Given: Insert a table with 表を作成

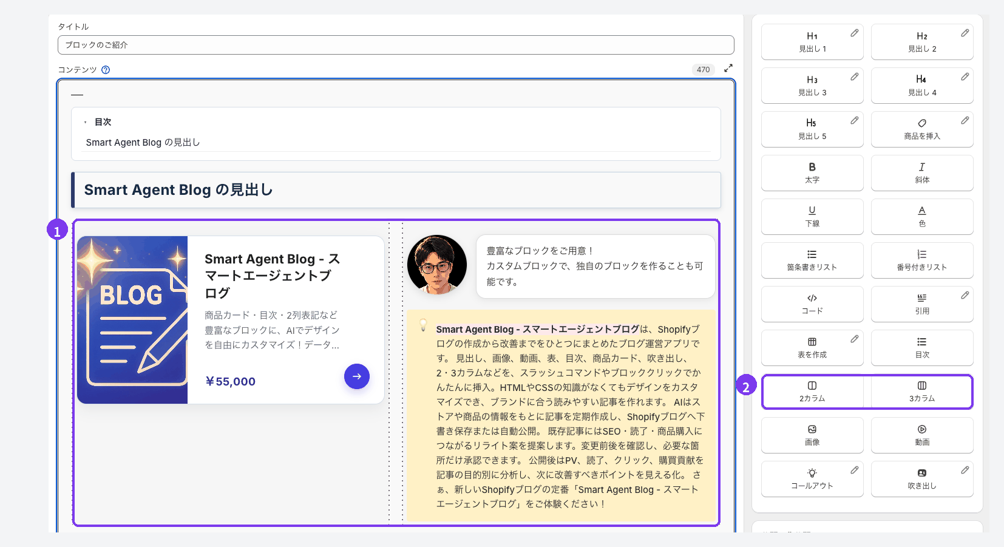Looking at the screenshot, I should coord(812,348).
